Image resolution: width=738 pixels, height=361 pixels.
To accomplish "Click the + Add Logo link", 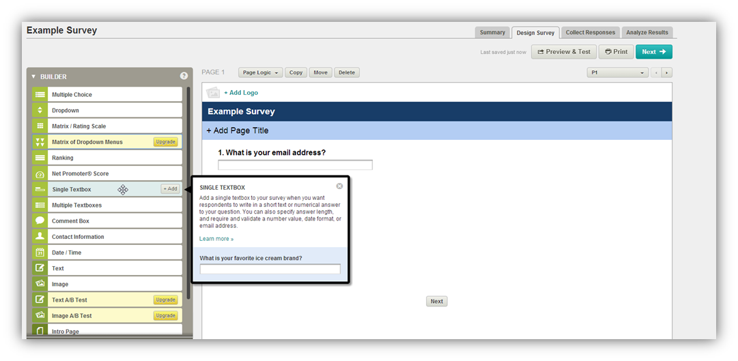I will click(241, 93).
